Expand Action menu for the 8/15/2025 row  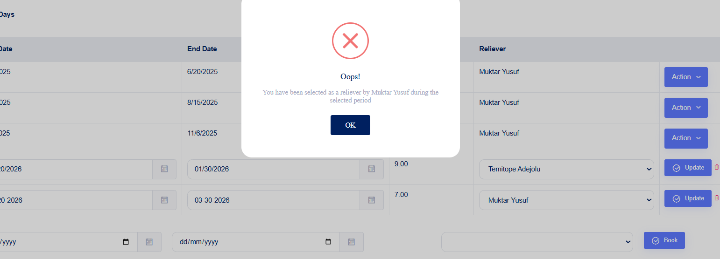click(x=686, y=108)
